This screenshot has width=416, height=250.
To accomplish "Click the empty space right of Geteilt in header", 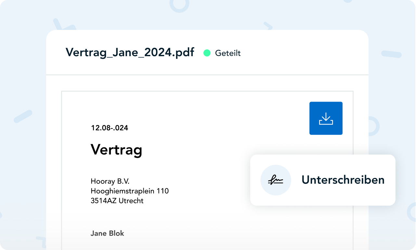I will coord(302,53).
